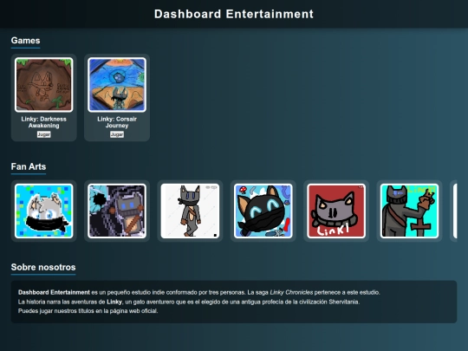Open Linky: Corsair Journey cover image
The image size is (468, 351).
pyautogui.click(x=117, y=85)
